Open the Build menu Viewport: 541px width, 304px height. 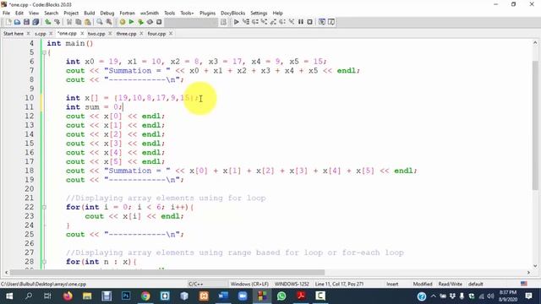coord(90,14)
